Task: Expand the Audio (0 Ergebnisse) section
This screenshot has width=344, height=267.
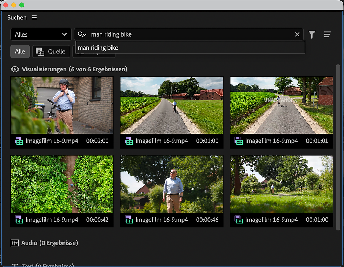Action: pos(49,243)
